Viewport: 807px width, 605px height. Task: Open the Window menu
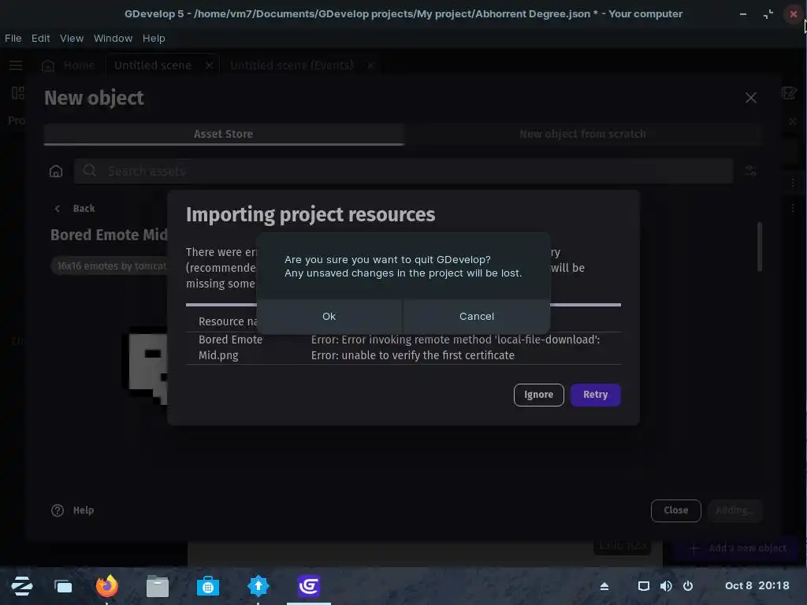coord(113,38)
